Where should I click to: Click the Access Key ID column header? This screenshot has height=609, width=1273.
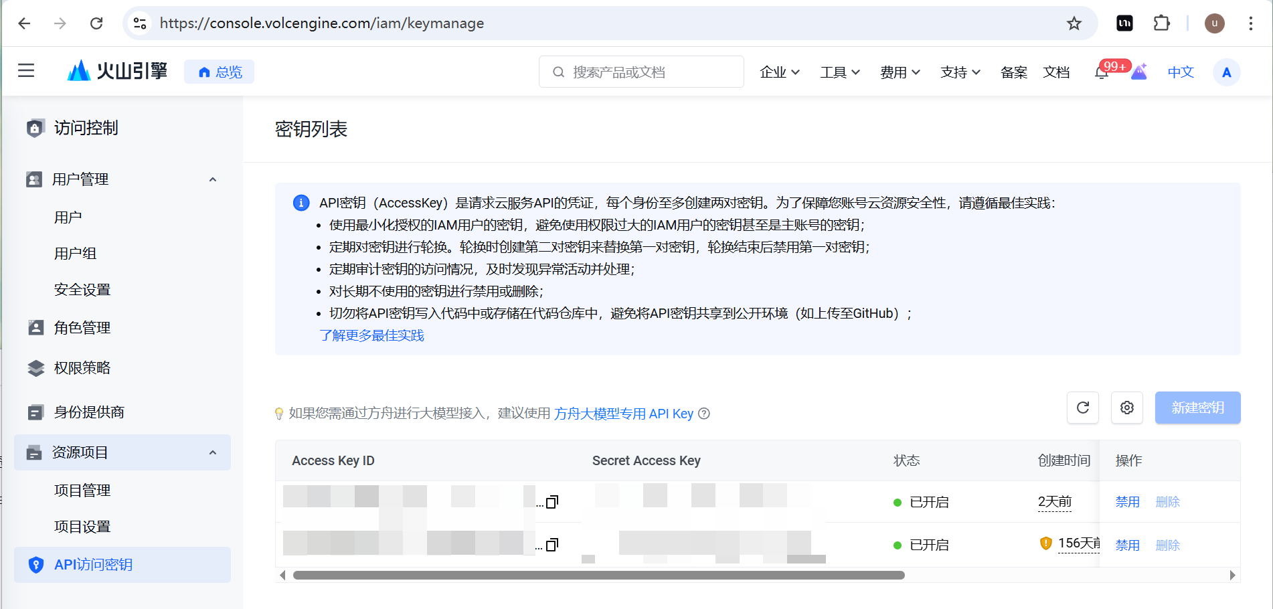click(x=333, y=460)
